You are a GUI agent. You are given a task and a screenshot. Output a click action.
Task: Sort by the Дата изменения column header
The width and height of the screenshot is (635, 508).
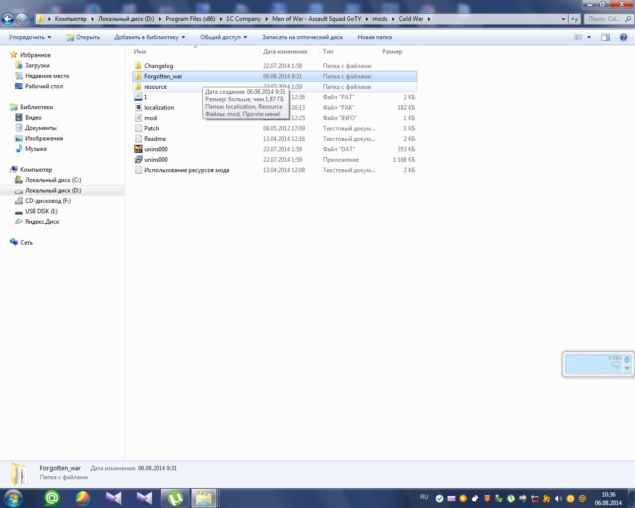coord(290,52)
